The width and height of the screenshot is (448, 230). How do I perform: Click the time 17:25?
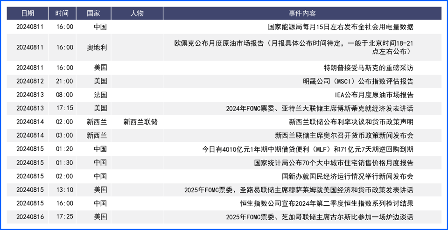pos(64,217)
